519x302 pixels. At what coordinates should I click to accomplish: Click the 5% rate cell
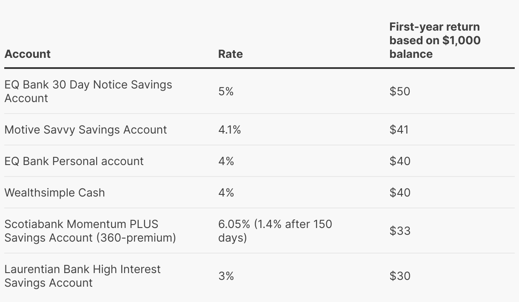(226, 91)
